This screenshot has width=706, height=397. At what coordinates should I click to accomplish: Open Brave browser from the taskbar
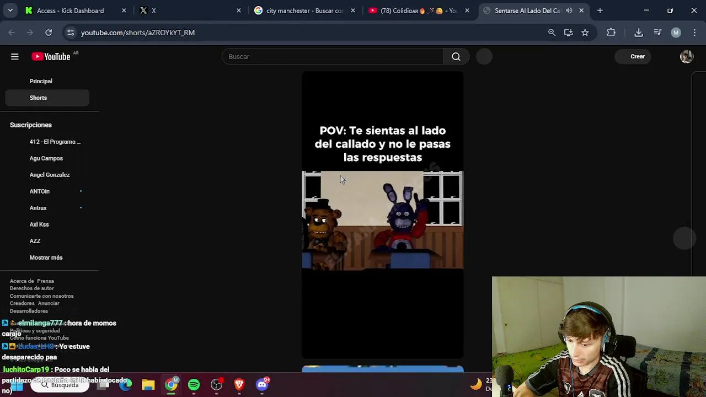coord(239,385)
